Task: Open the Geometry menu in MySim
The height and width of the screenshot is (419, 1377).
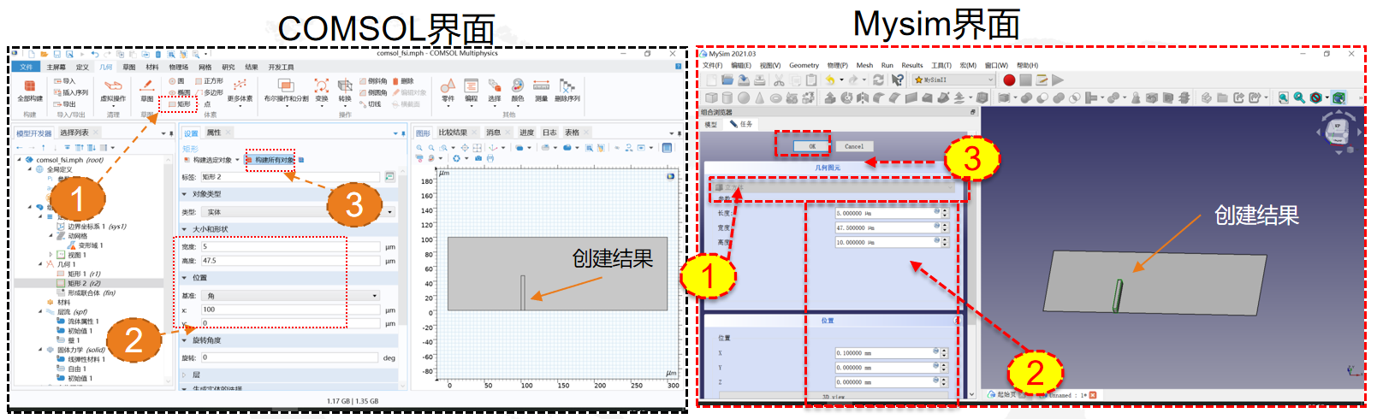Action: [x=804, y=65]
